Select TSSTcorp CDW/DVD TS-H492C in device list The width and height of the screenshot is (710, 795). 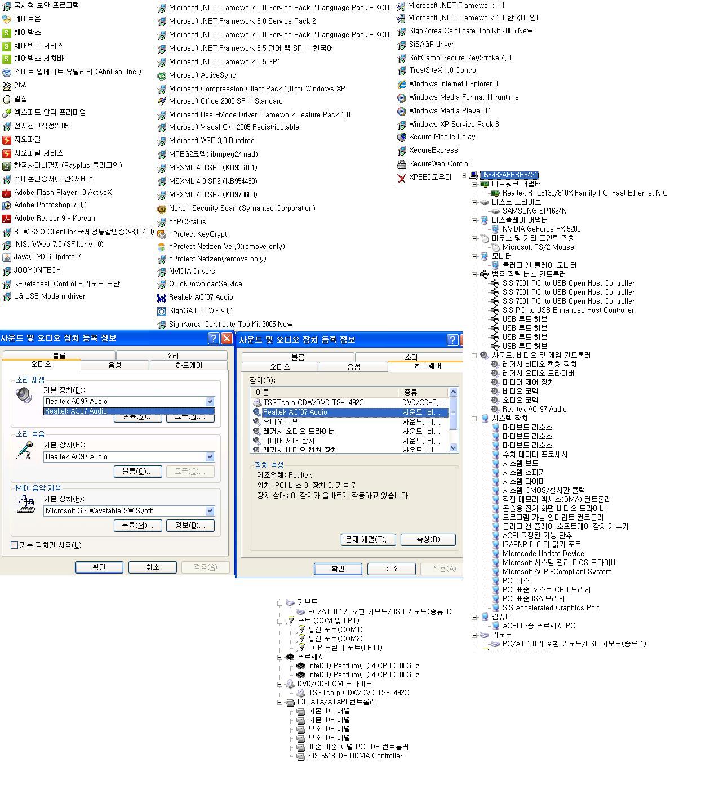click(349, 403)
